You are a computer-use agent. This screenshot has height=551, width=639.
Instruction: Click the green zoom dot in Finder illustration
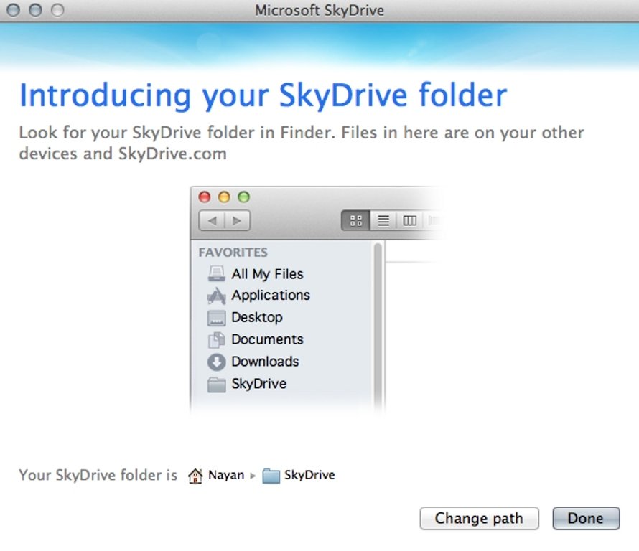click(243, 197)
